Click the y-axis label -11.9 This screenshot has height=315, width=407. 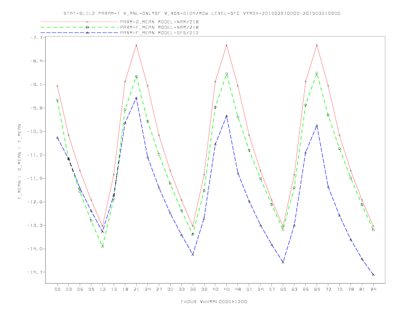pyautogui.click(x=35, y=178)
